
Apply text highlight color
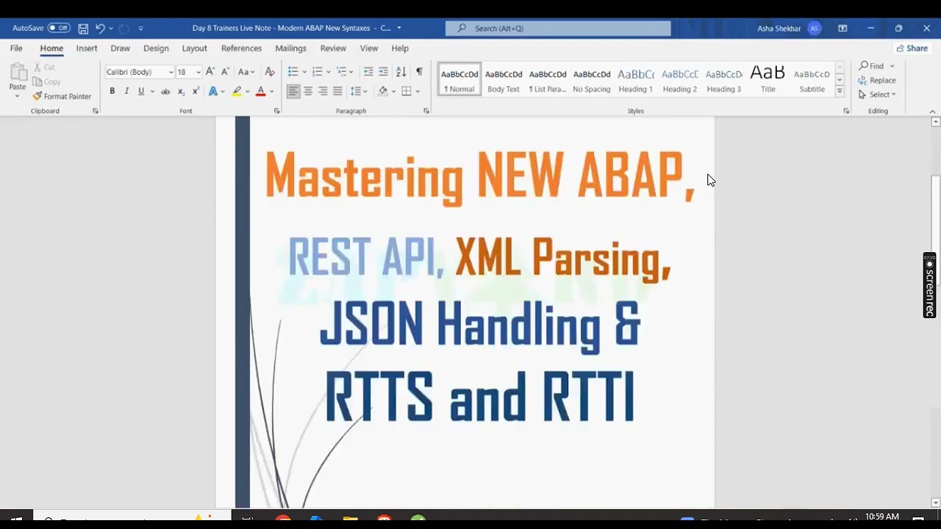click(237, 91)
